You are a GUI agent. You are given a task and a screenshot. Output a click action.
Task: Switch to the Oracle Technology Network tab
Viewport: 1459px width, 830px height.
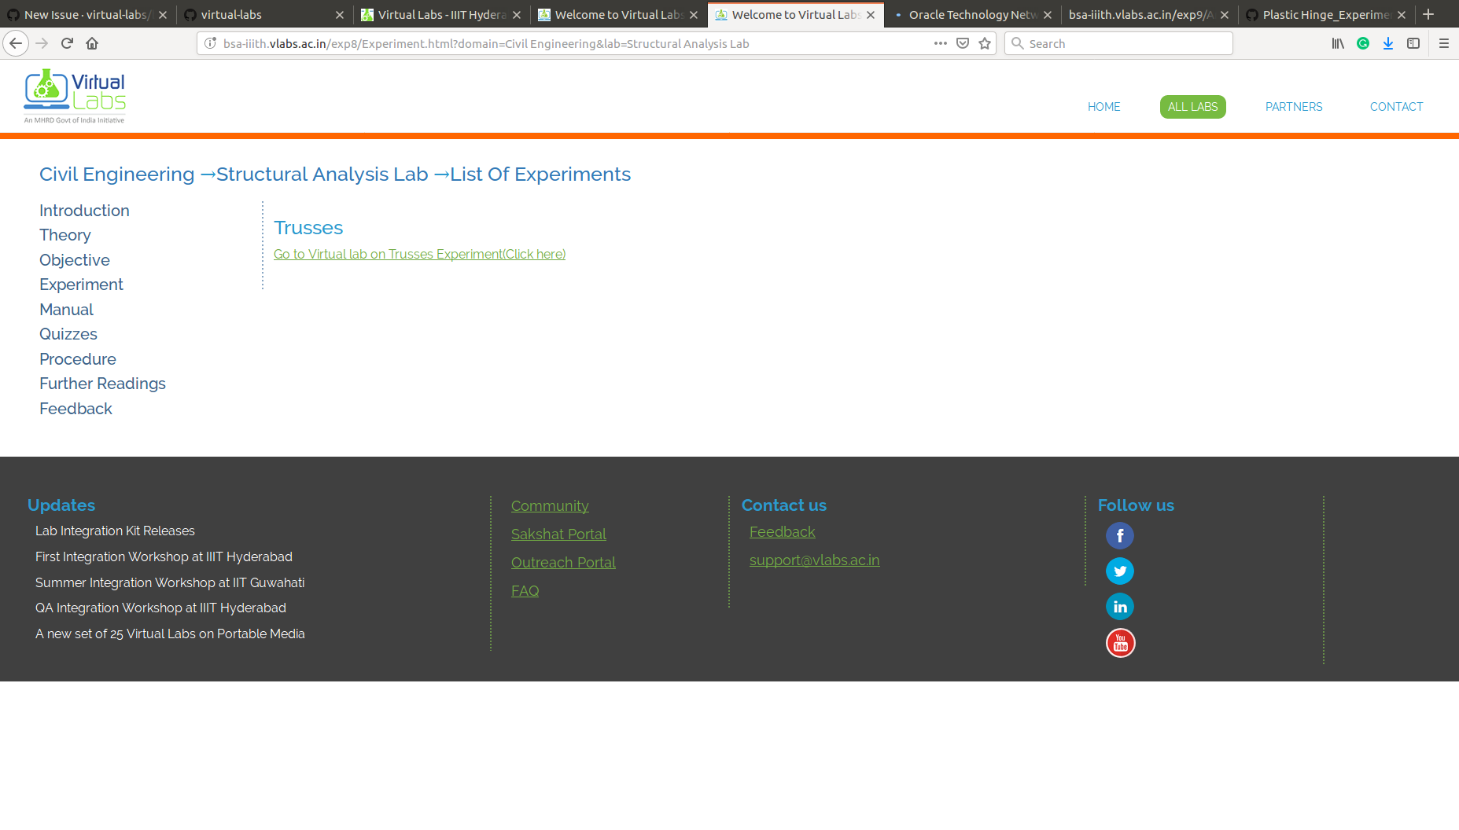973,14
